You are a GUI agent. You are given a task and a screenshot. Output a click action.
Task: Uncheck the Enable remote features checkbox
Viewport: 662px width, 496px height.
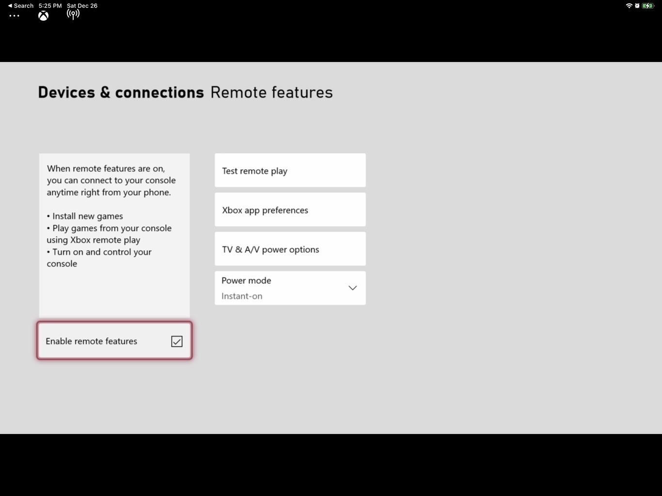(x=177, y=341)
